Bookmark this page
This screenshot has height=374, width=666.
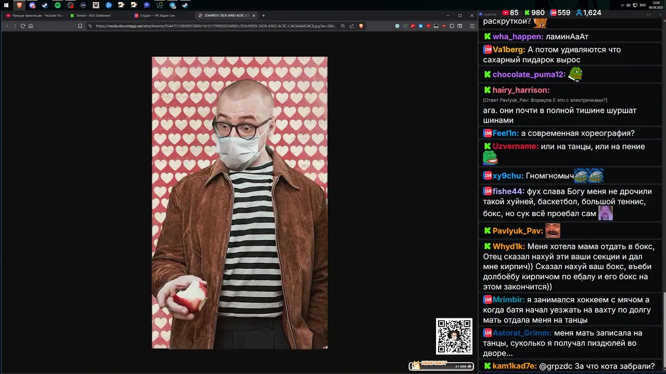(80, 26)
